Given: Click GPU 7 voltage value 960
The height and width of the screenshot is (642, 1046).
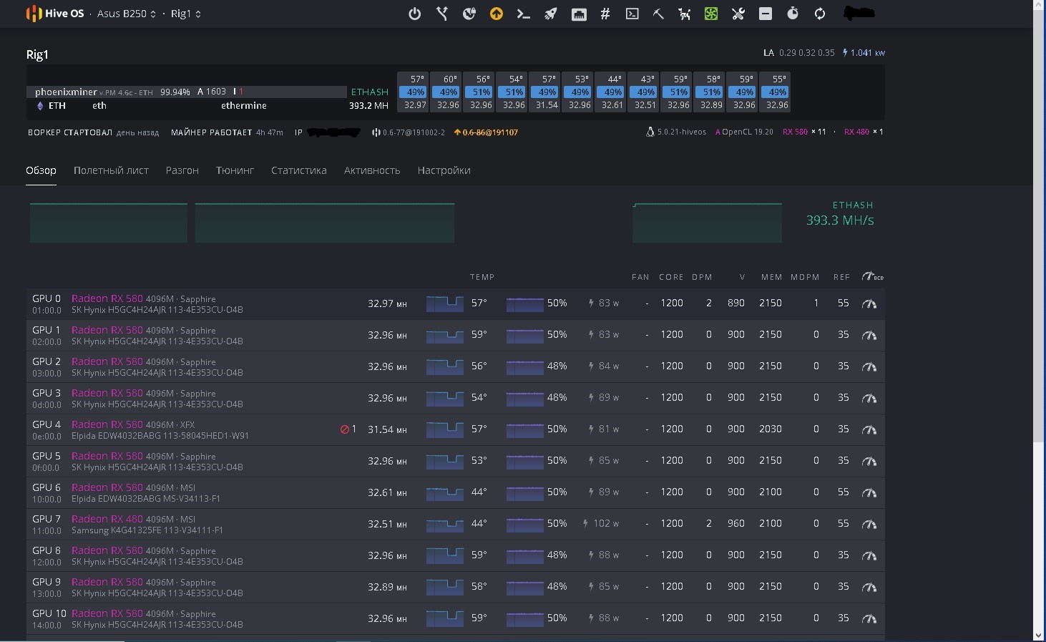Looking at the screenshot, I should pos(736,523).
